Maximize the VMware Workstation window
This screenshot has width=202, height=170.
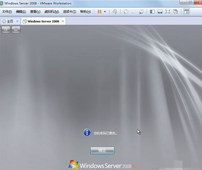[x=190, y=3]
